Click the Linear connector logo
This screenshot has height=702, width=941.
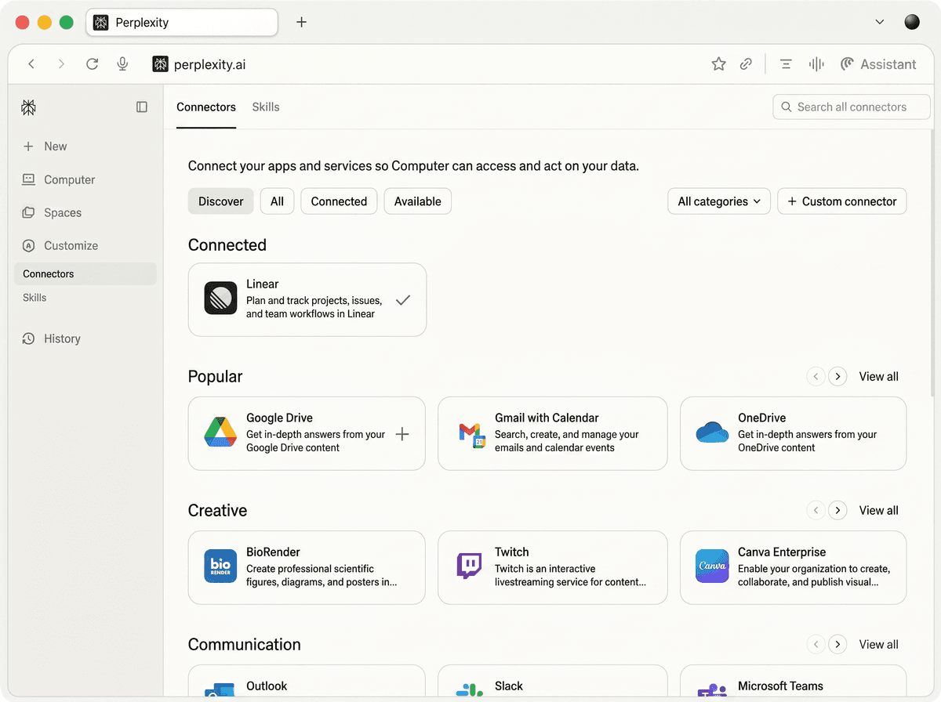click(220, 299)
